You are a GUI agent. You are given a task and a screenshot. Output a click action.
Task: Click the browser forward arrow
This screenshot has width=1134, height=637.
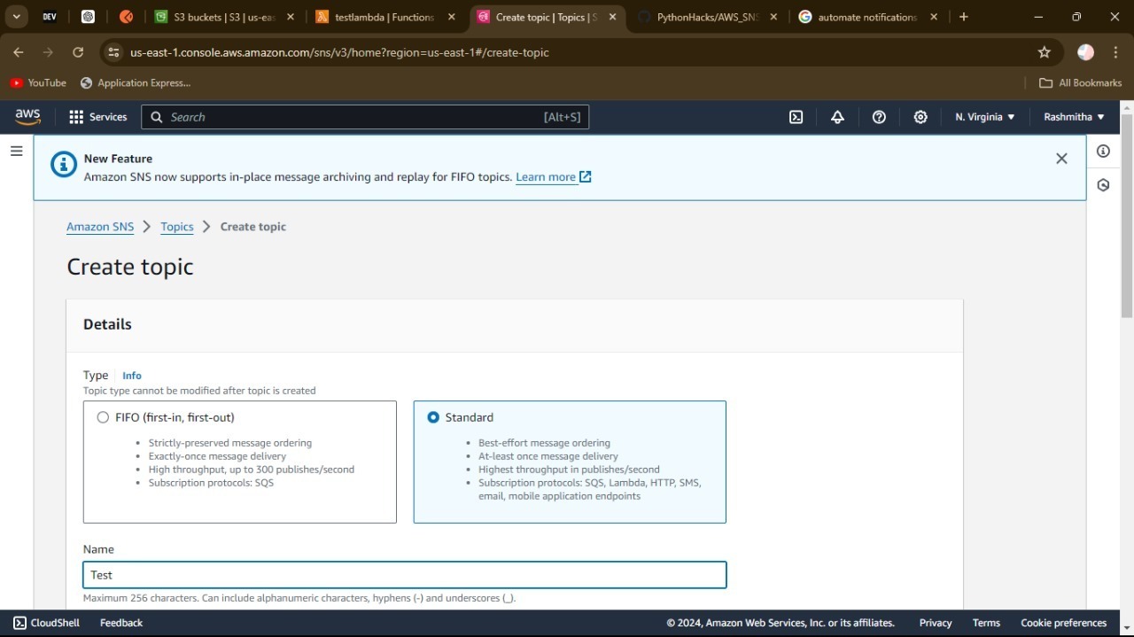coord(48,52)
